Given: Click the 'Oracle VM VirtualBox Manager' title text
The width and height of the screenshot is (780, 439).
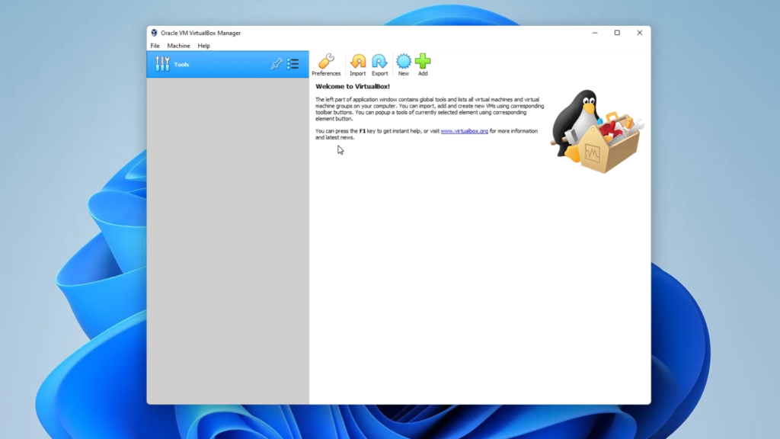Looking at the screenshot, I should (200, 33).
